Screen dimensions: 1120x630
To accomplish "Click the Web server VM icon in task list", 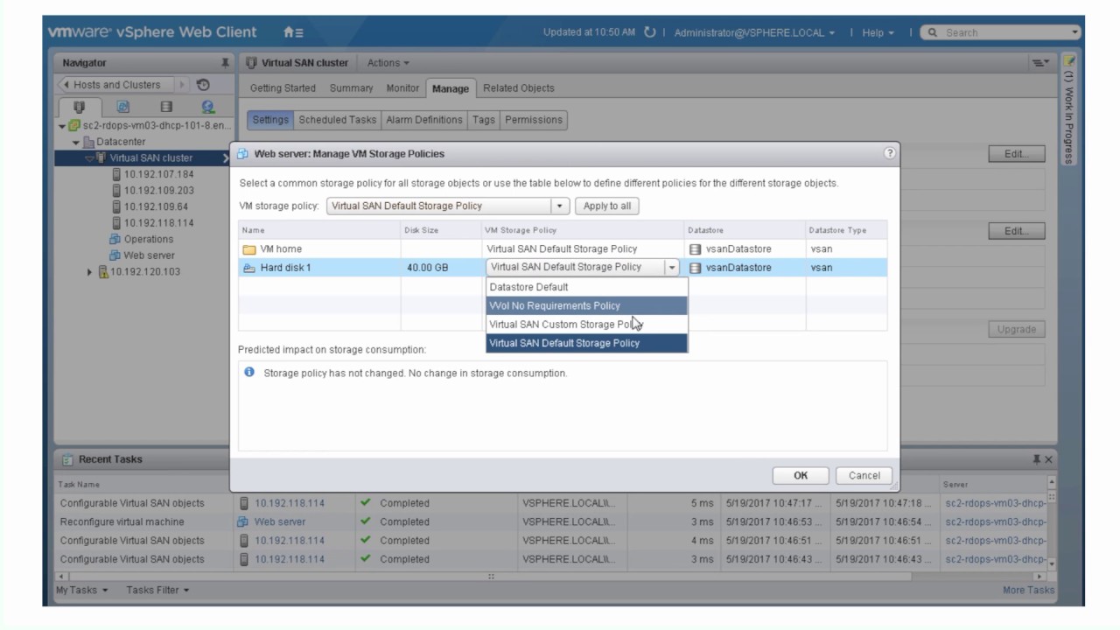I will (243, 521).
